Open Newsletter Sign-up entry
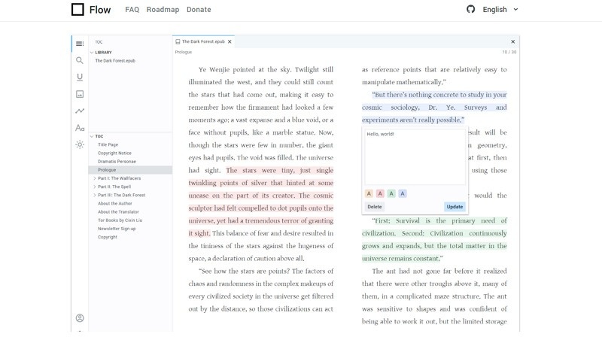Viewport: 602px width, 337px height. (x=117, y=229)
